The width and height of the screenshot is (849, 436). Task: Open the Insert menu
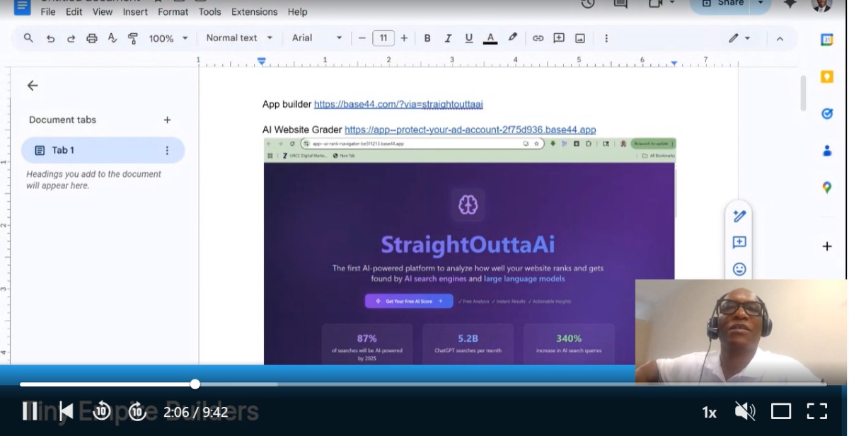coord(135,12)
